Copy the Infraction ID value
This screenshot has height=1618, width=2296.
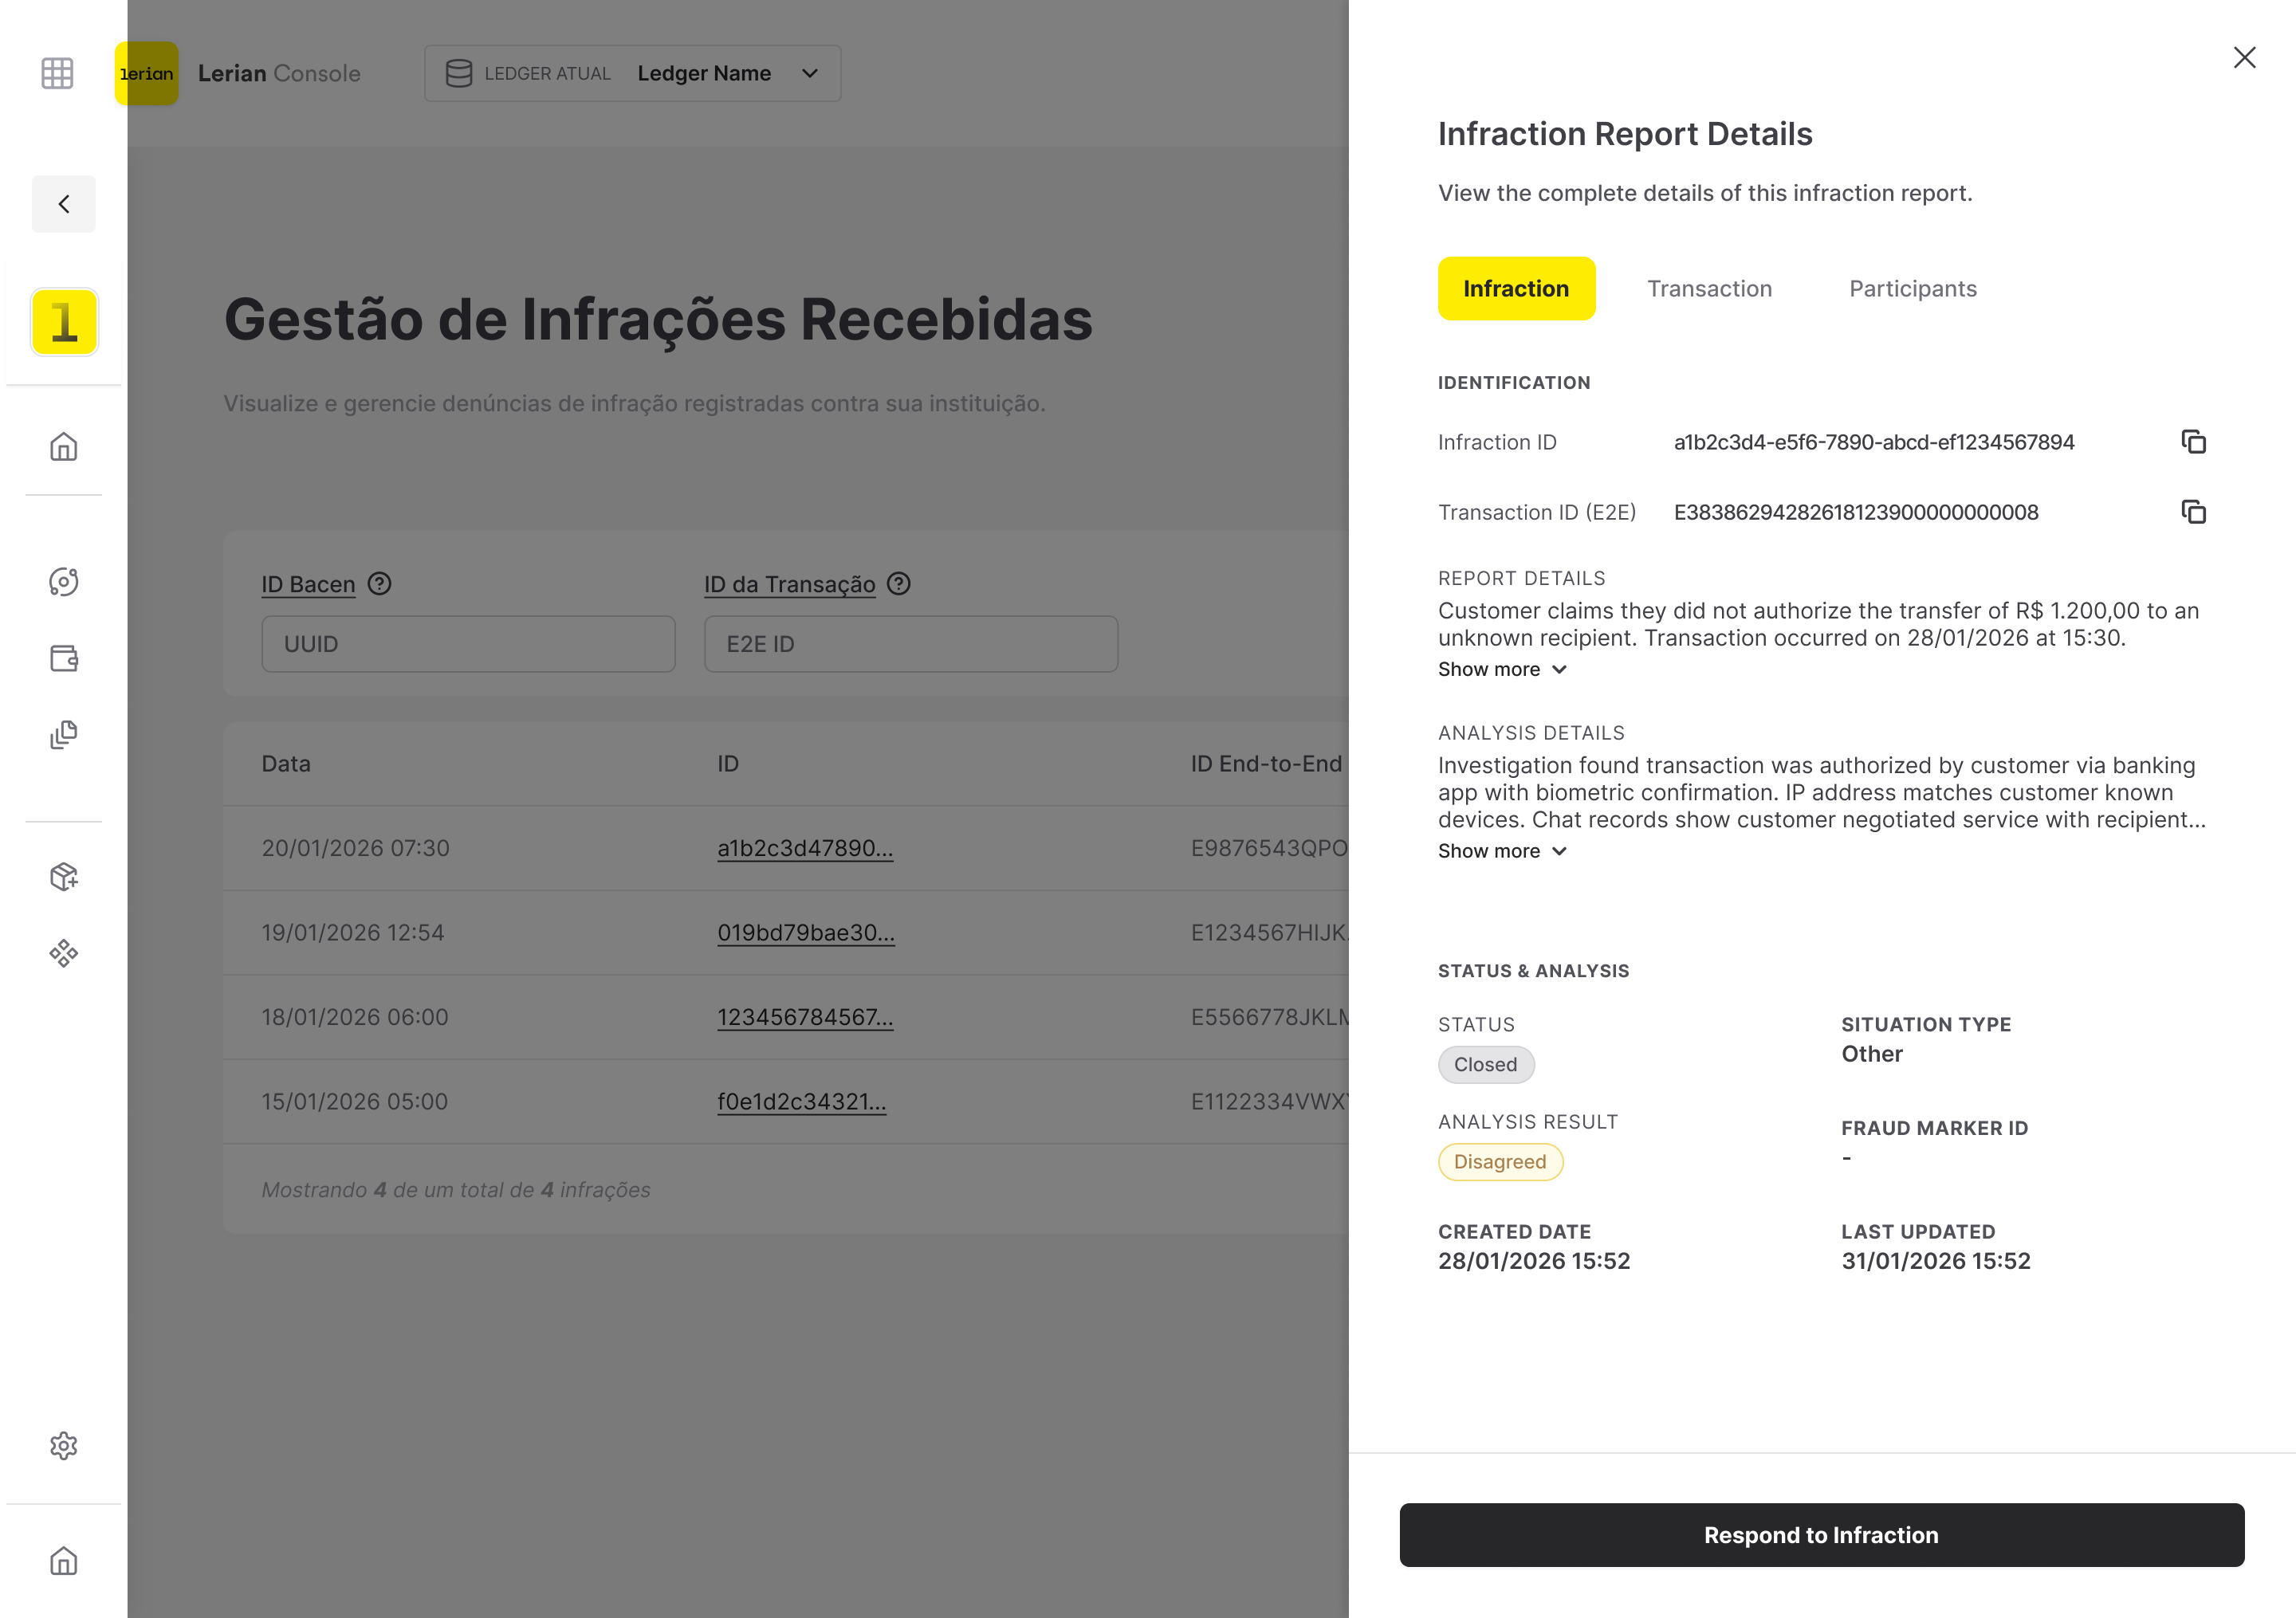(2194, 442)
